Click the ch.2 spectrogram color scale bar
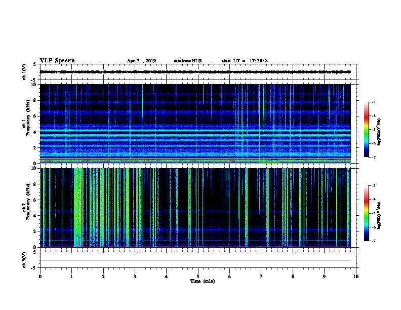Viewport: 401px width, 310px height. (x=367, y=213)
